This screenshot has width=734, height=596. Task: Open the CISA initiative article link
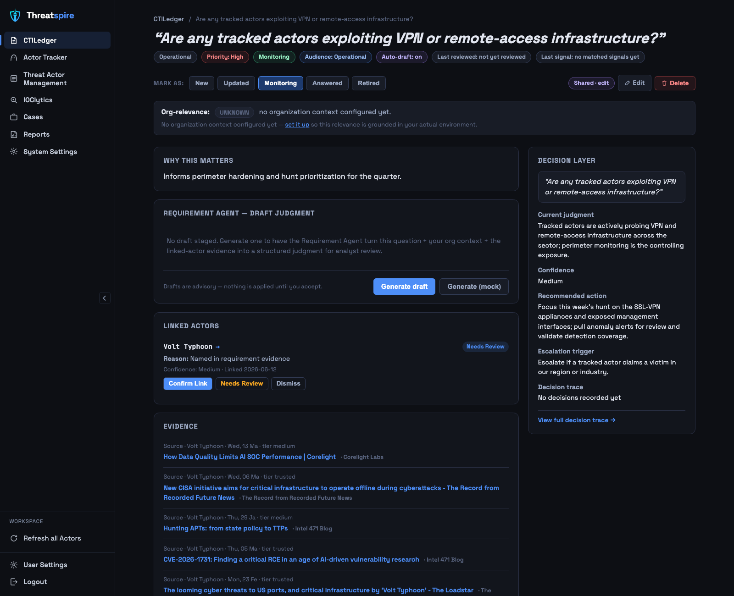click(331, 493)
